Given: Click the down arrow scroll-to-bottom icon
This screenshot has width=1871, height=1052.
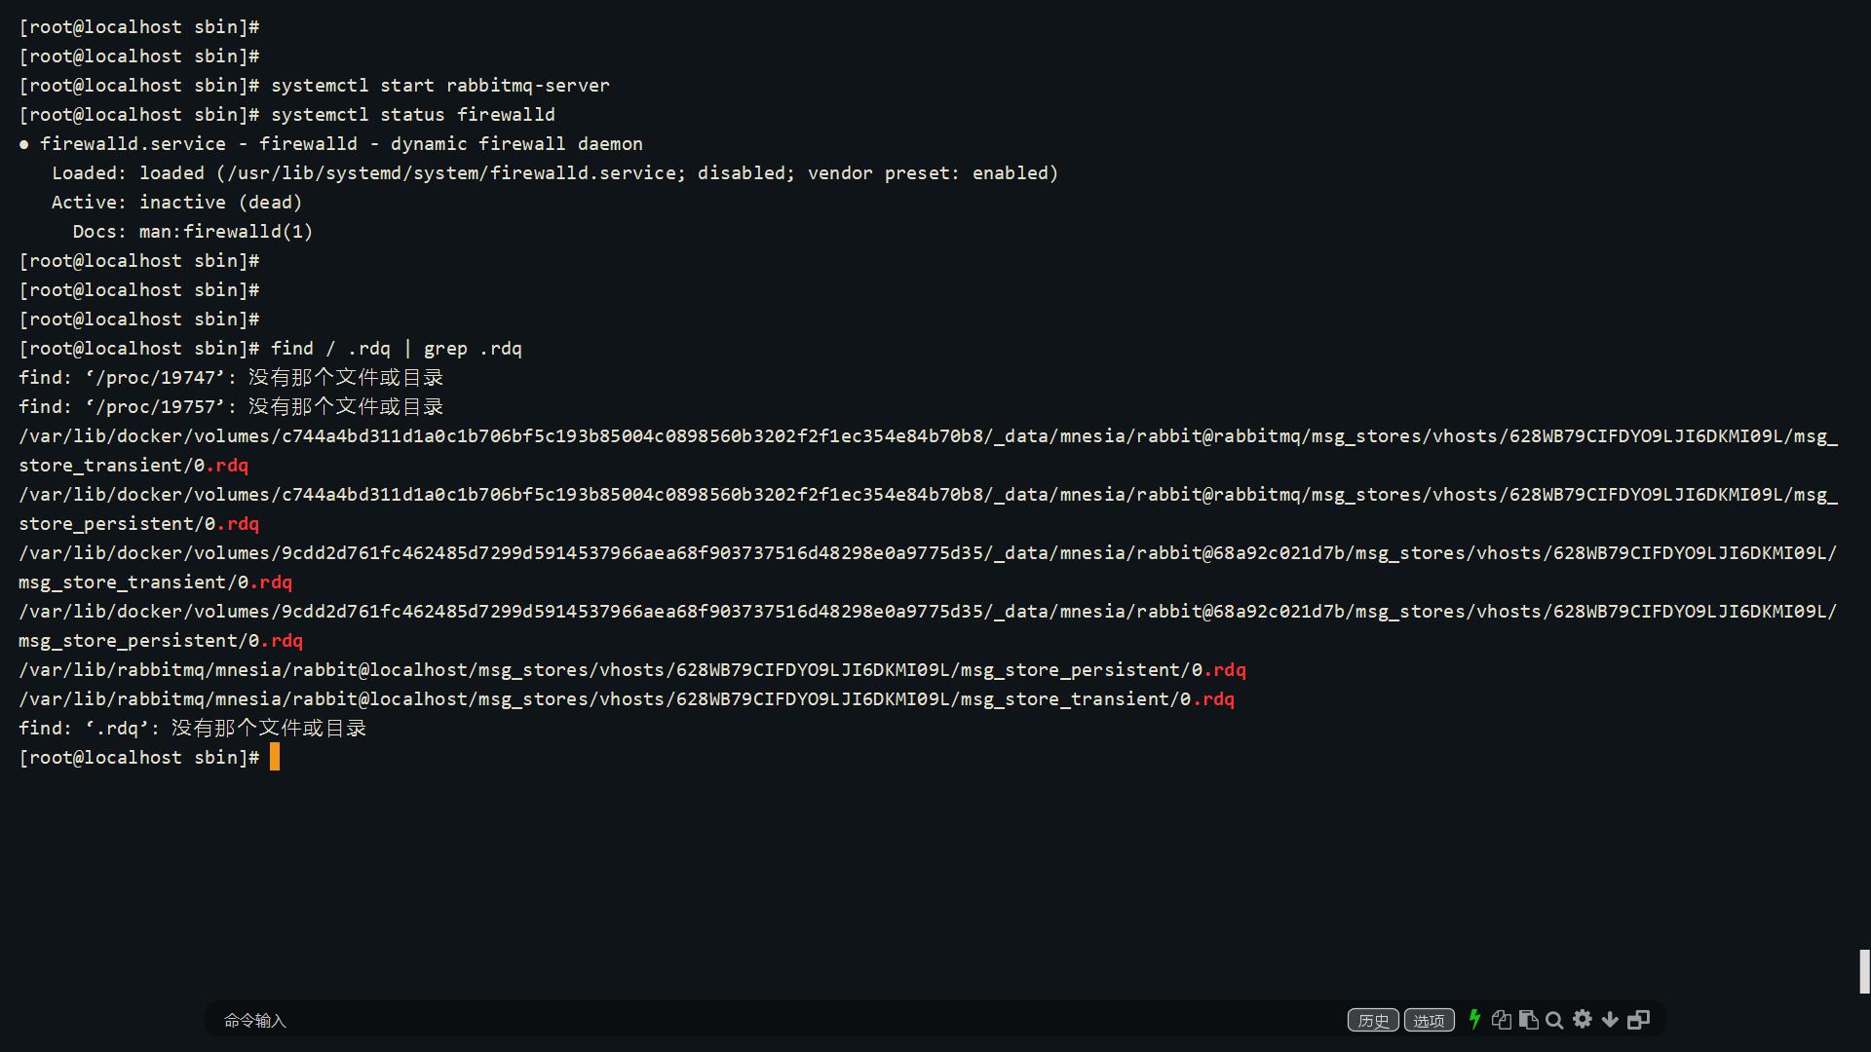Looking at the screenshot, I should coord(1610,1020).
